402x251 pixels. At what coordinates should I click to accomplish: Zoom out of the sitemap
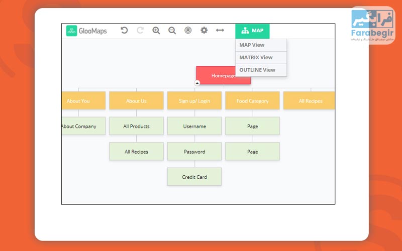tap(172, 31)
